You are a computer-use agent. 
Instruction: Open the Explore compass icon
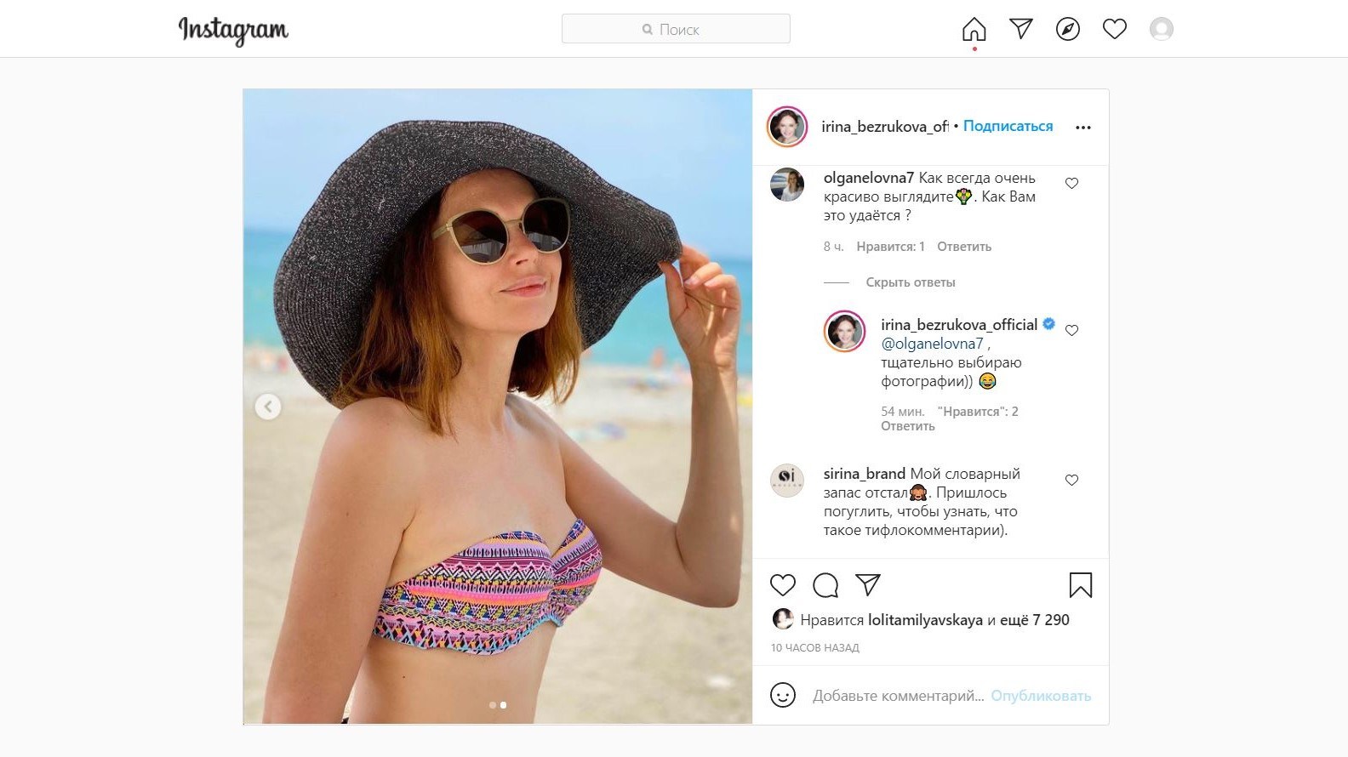1067,30
